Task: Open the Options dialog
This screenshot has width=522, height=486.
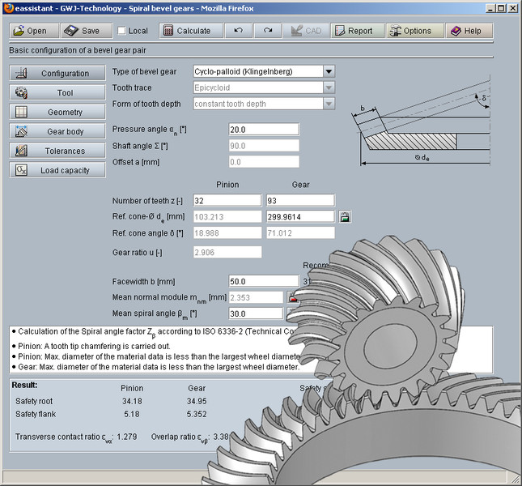Action: pyautogui.click(x=411, y=31)
